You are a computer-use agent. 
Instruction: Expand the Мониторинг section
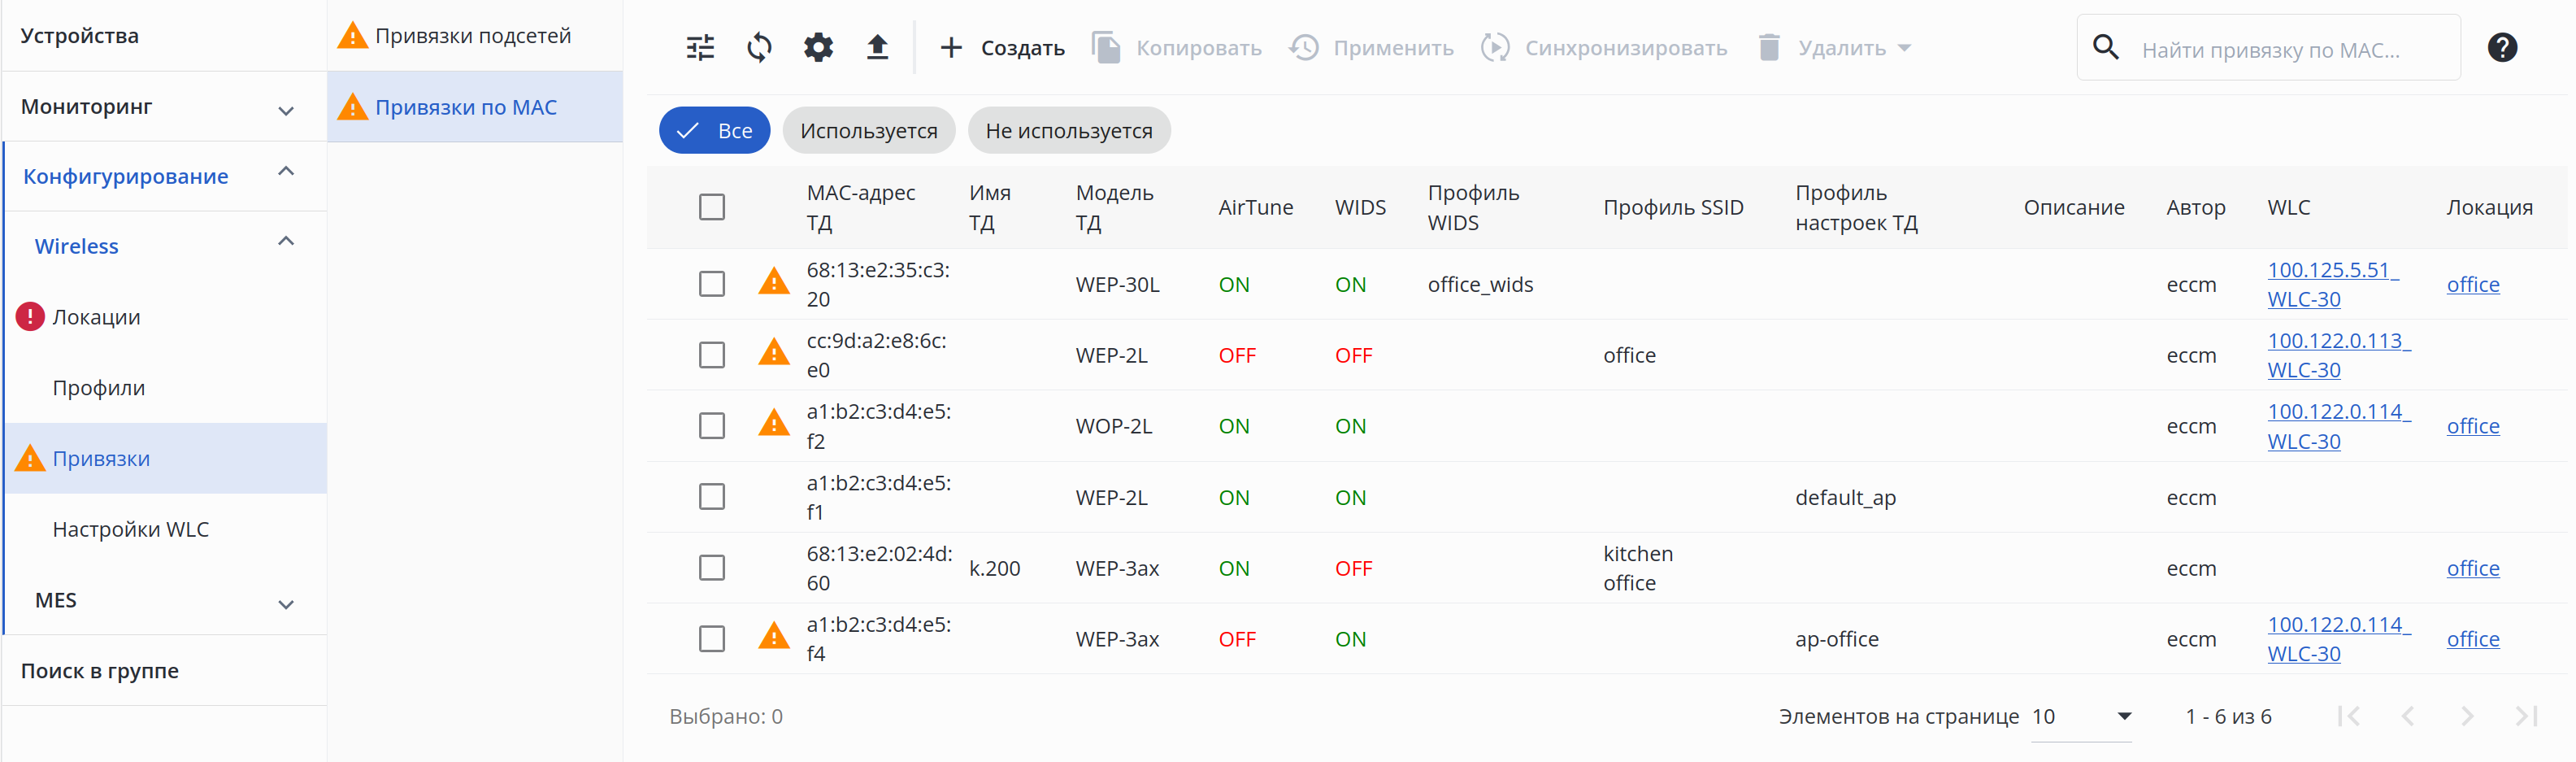point(286,110)
